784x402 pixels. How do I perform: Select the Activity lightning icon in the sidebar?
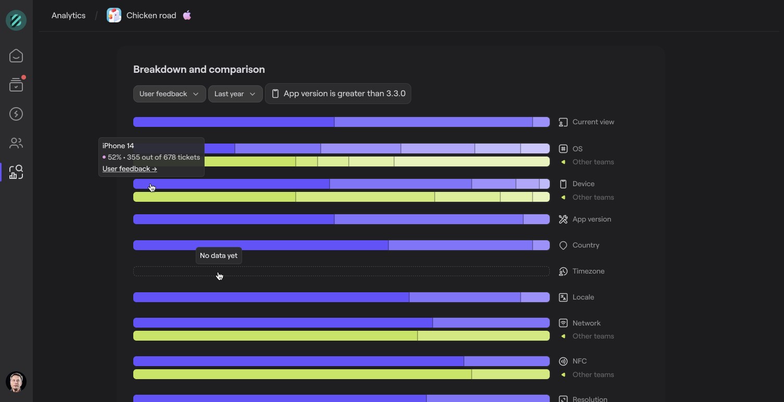click(x=16, y=114)
